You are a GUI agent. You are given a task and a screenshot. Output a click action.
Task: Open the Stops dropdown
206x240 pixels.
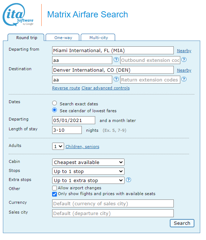(88, 171)
